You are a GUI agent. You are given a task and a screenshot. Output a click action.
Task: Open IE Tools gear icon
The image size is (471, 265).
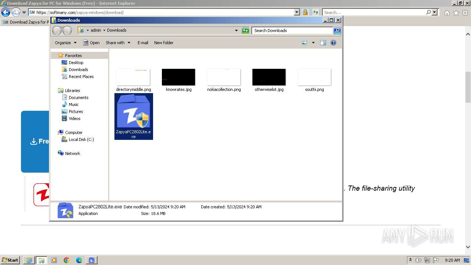[465, 13]
